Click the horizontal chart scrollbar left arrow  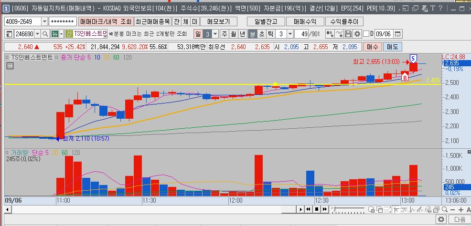click(x=7, y=209)
